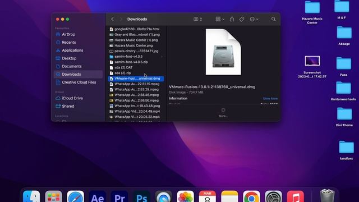Select googled2180...0bdbc71a.html file

click(136, 29)
